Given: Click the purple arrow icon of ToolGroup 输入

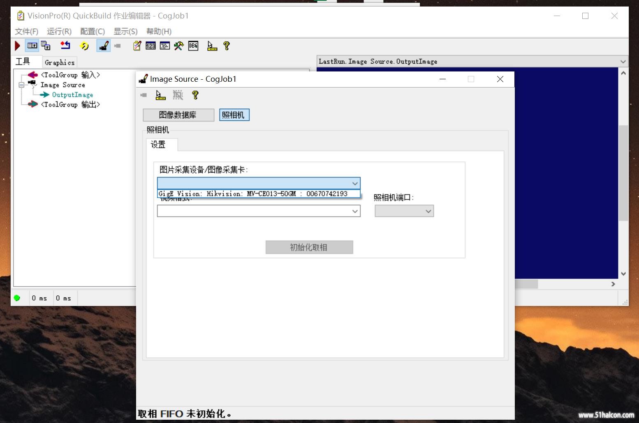Looking at the screenshot, I should 32,75.
